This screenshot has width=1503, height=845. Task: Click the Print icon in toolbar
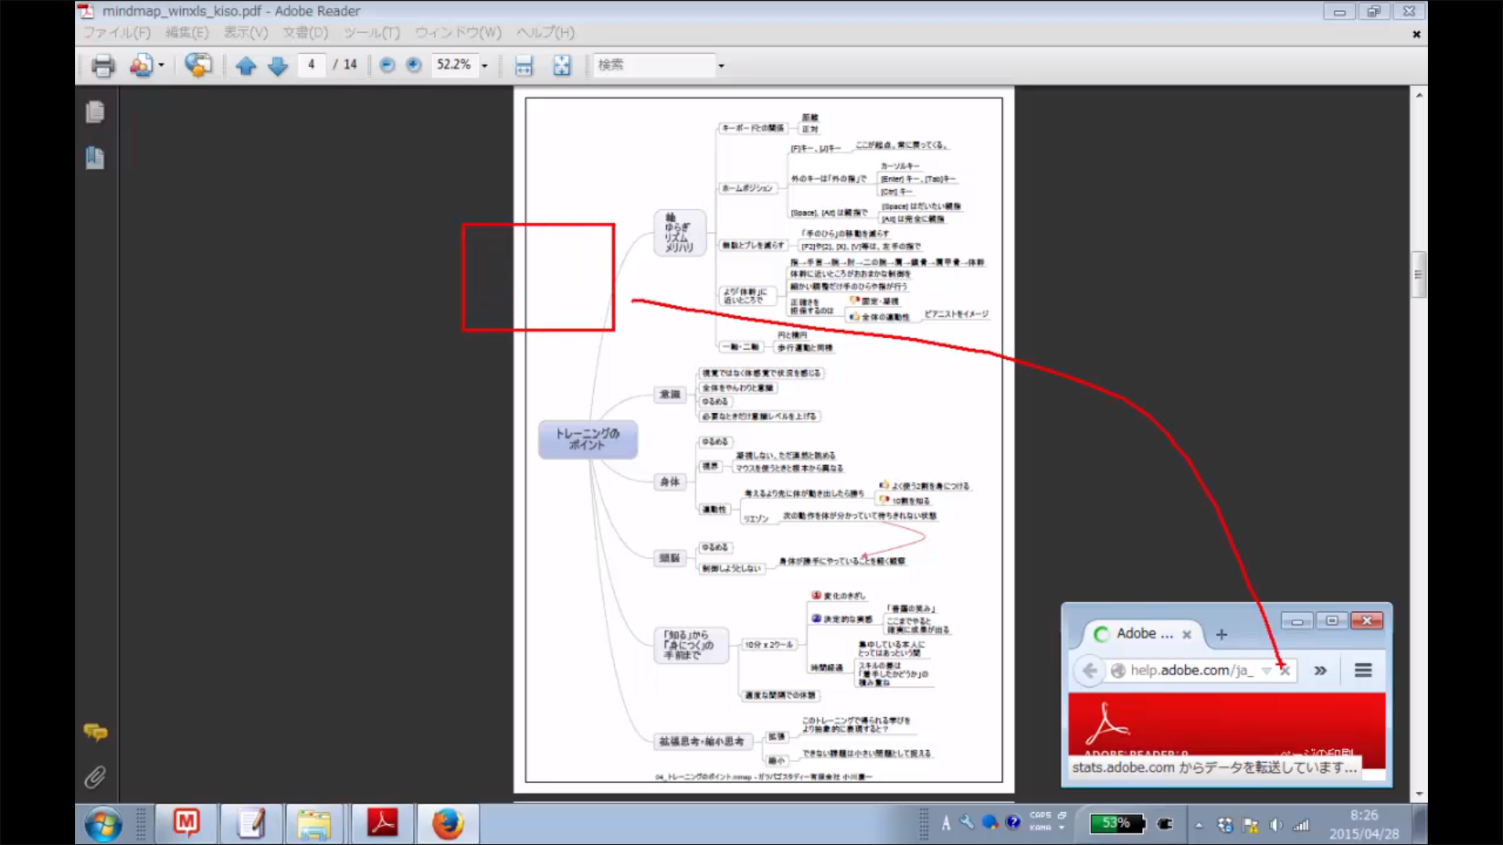(103, 66)
